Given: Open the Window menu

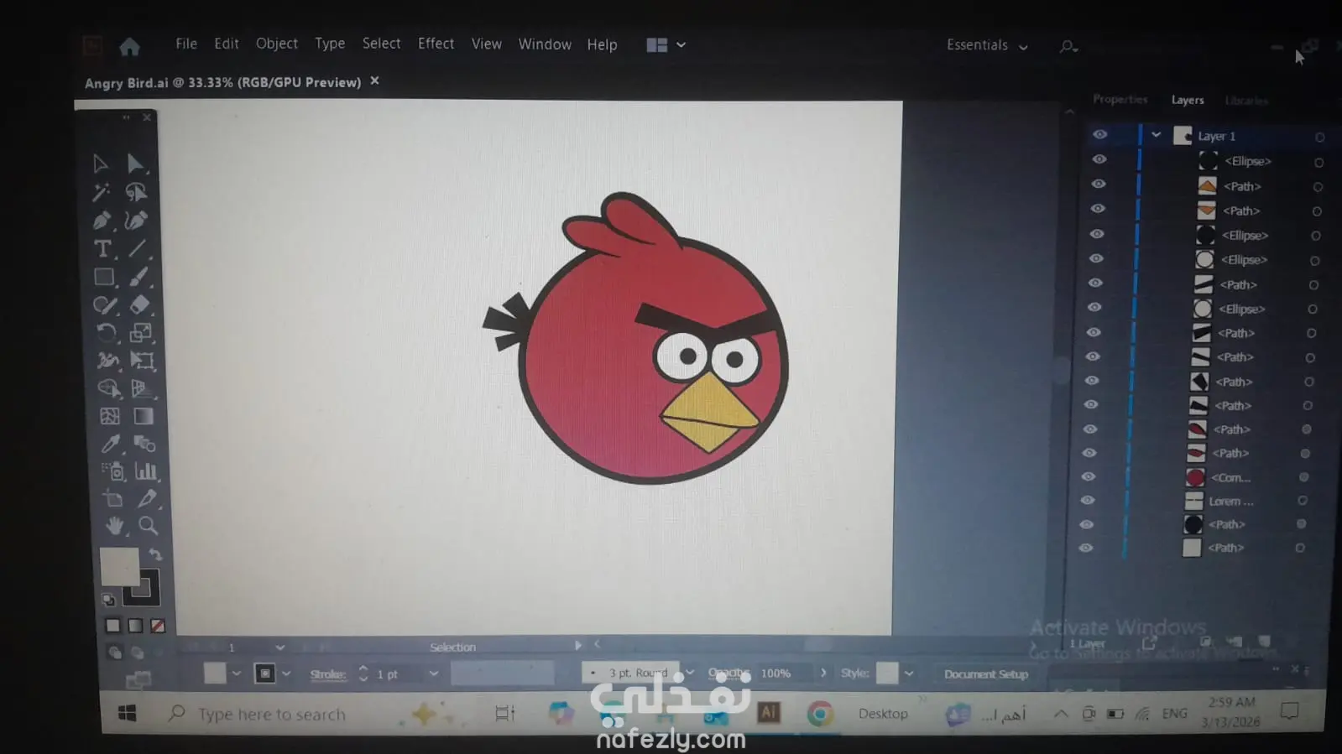Looking at the screenshot, I should (545, 44).
